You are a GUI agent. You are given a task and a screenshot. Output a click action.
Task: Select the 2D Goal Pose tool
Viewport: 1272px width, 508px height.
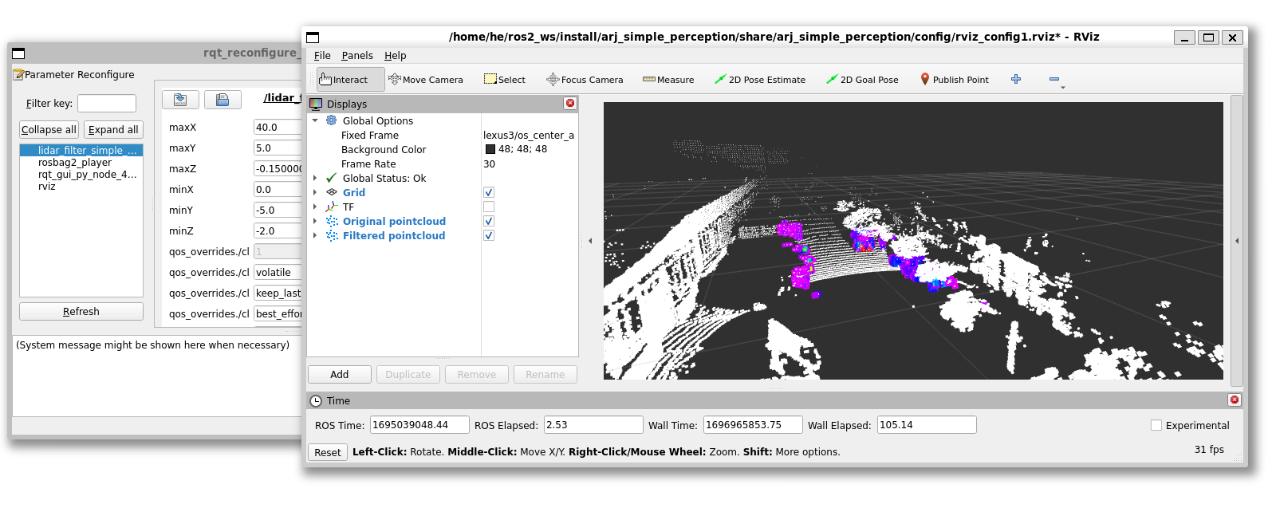tap(861, 80)
